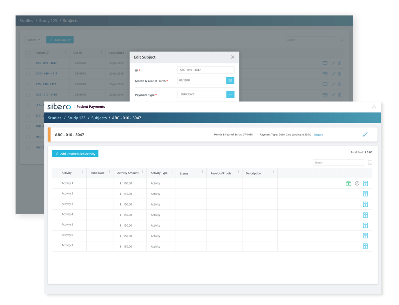Check the box next to XYS - 010 - 1472
The height and width of the screenshot is (305, 399).
click(x=28, y=84)
